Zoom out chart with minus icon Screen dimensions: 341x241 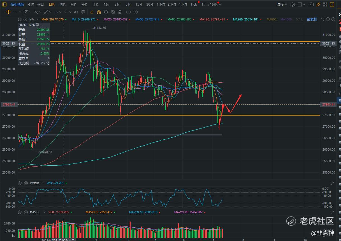coord(328,19)
